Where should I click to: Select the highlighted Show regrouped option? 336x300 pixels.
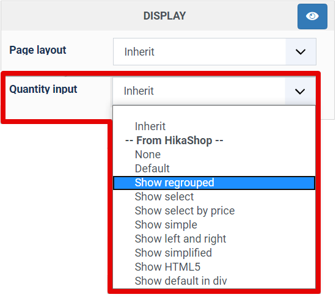coord(214,183)
